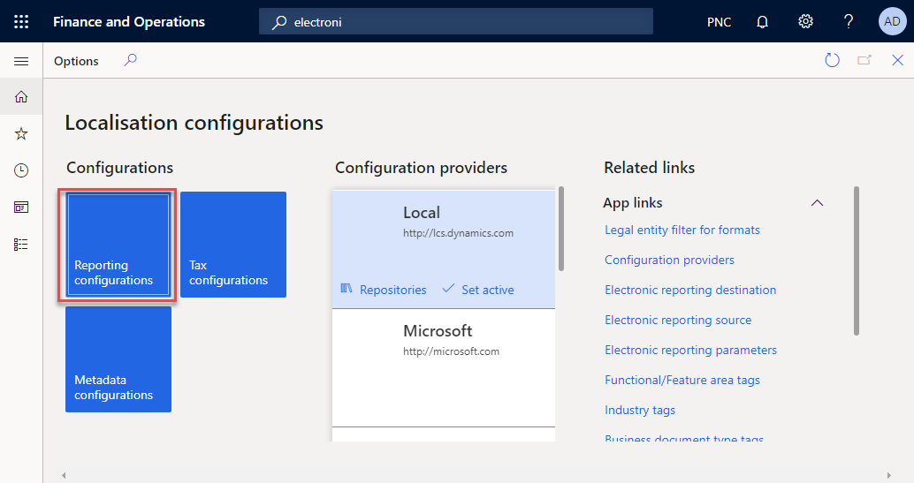Open the AD user account avatar
The height and width of the screenshot is (483, 914).
[892, 21]
